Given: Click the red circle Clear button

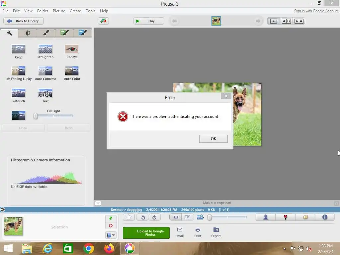Looking at the screenshot, I should [x=111, y=226].
